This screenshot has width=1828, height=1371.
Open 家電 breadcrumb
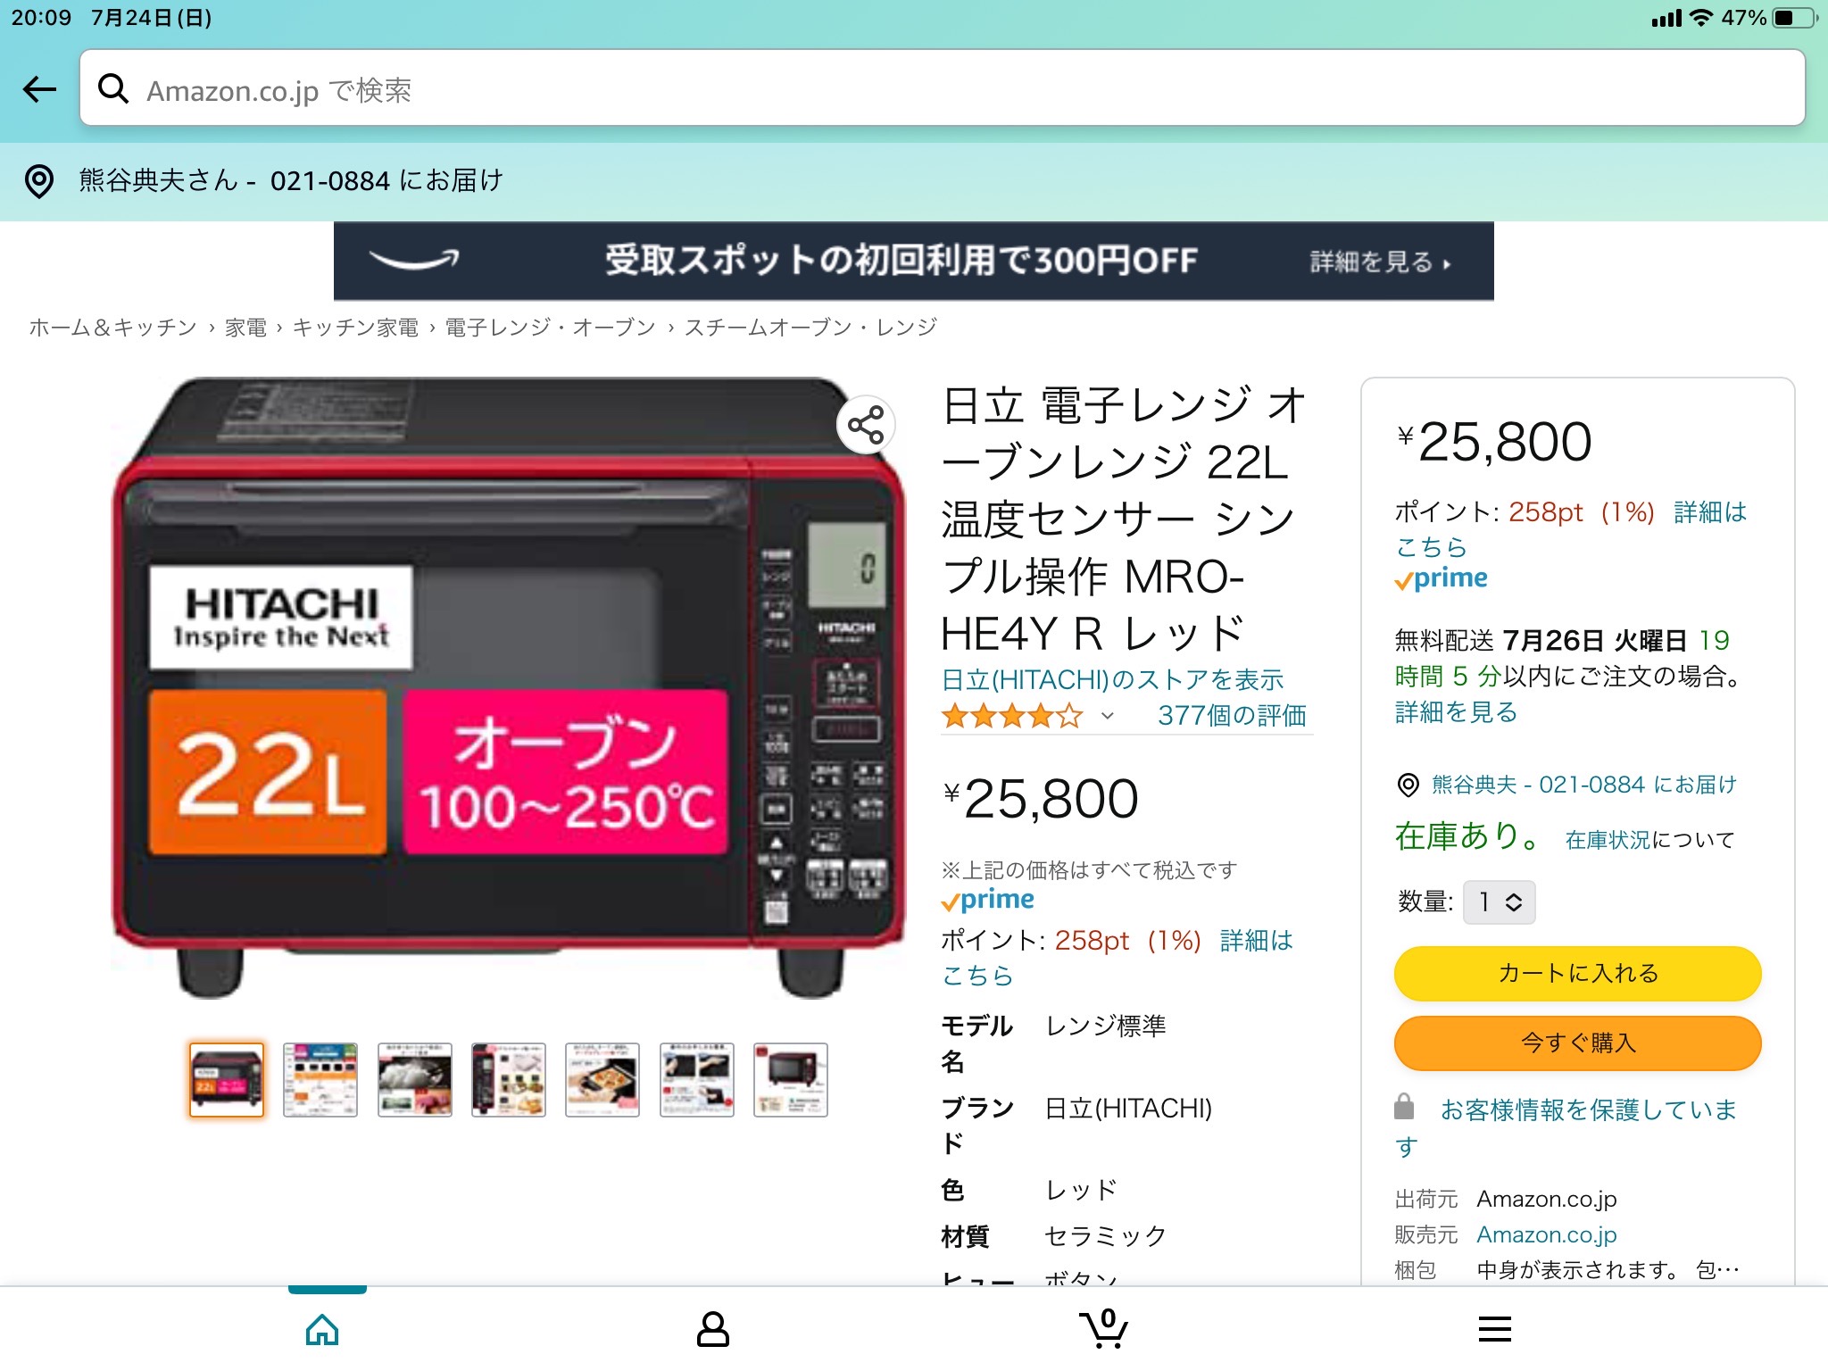[245, 328]
